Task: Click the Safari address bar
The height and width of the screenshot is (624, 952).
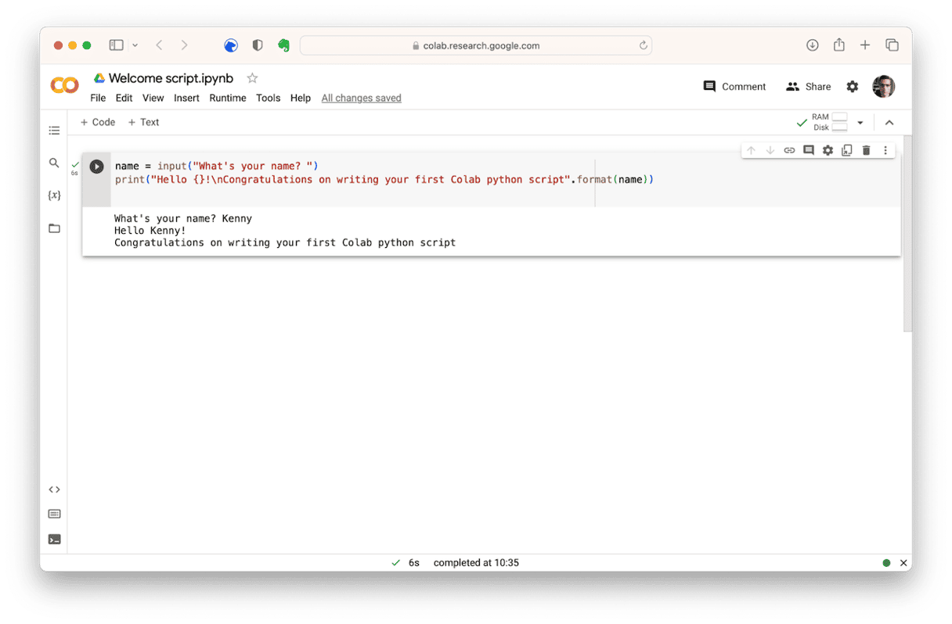Action: (475, 45)
